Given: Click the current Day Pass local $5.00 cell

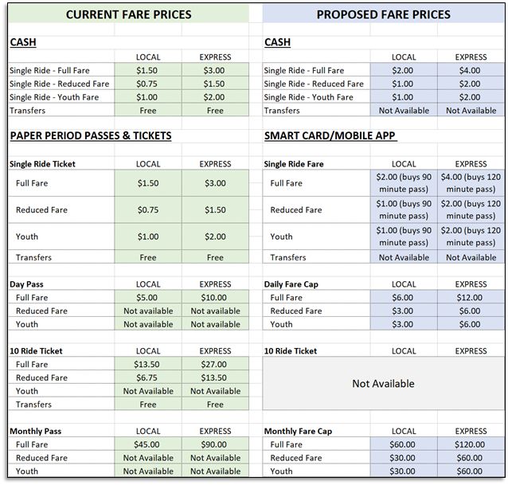Looking at the screenshot, I should (148, 297).
